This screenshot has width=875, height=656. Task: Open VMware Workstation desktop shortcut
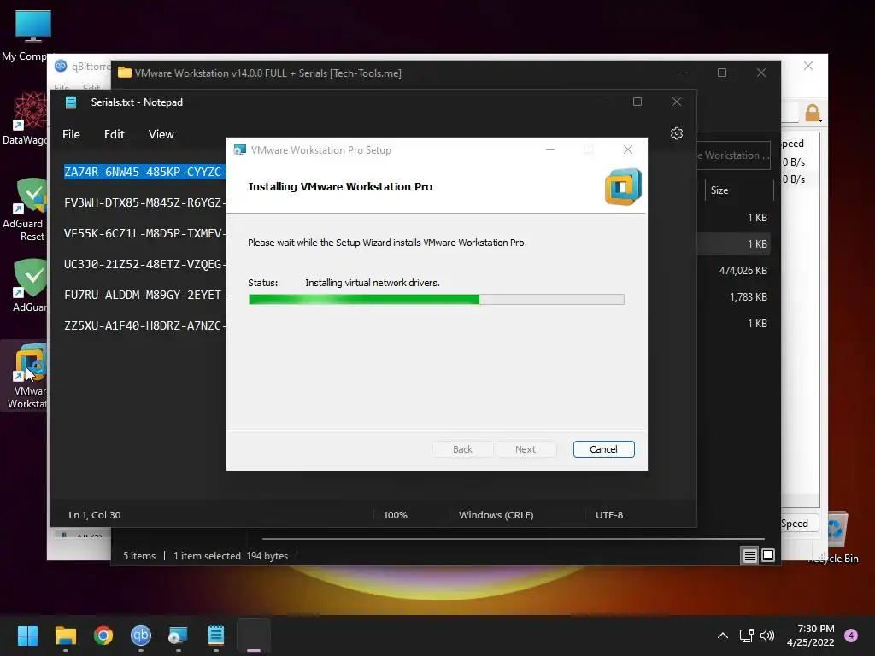(x=26, y=377)
